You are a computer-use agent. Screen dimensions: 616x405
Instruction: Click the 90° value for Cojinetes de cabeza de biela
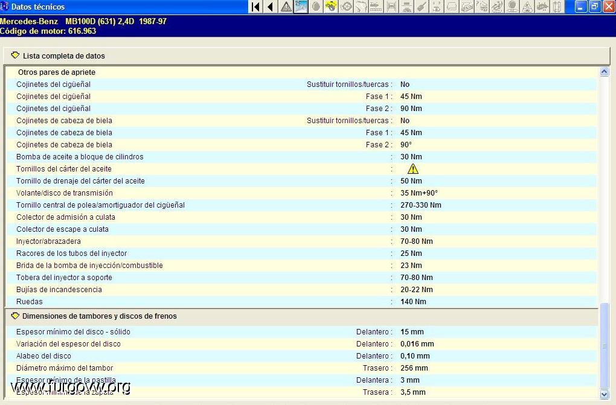[x=406, y=145]
